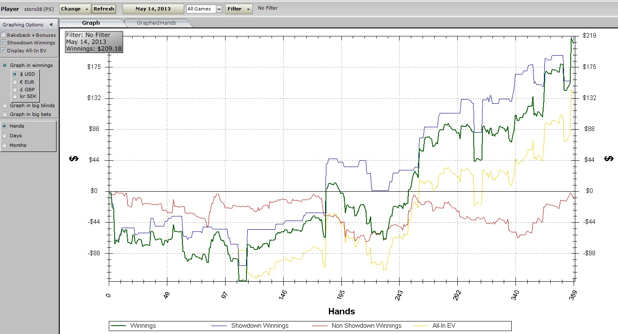The image size is (618, 334).
Task: Expand the All Games combo box
Action: click(x=219, y=9)
